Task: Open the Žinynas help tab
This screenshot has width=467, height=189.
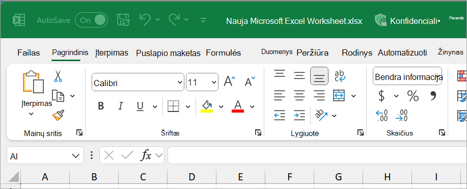Action: [450, 52]
